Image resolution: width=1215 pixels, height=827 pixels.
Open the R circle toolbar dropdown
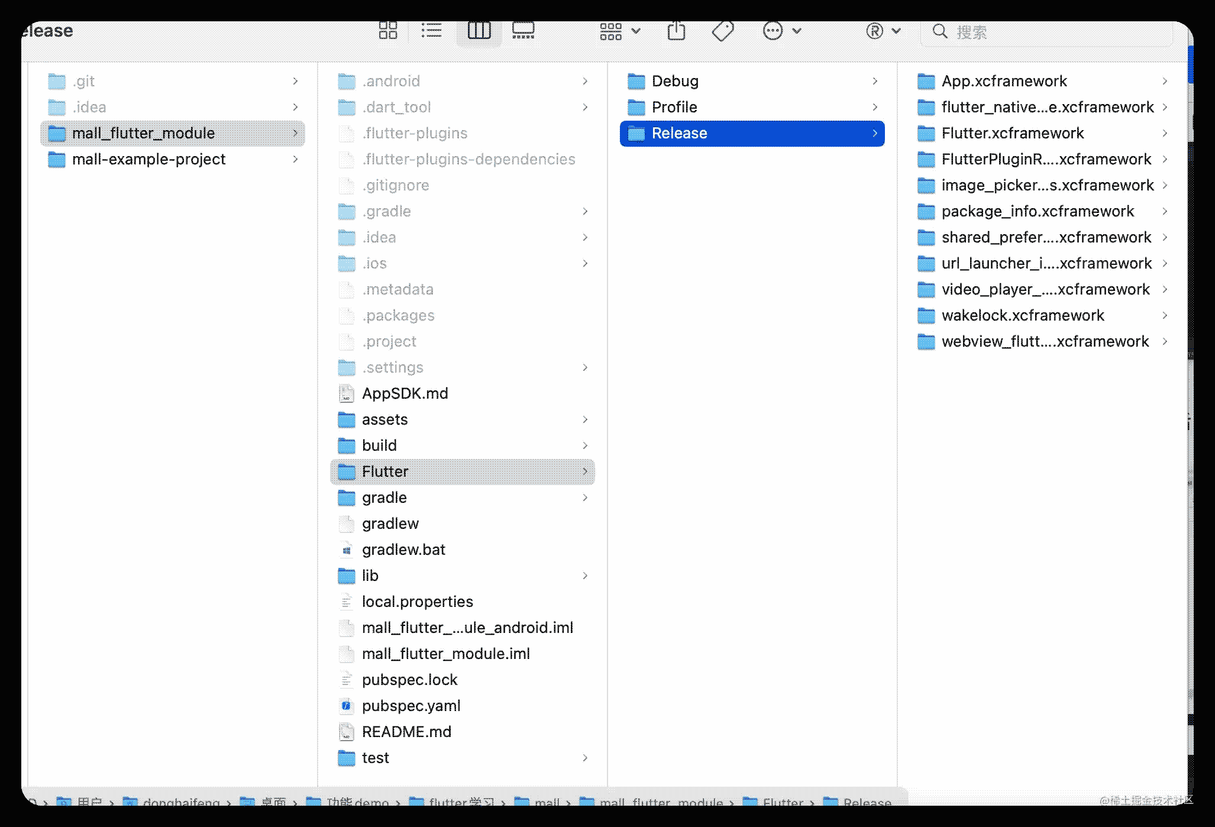(883, 31)
